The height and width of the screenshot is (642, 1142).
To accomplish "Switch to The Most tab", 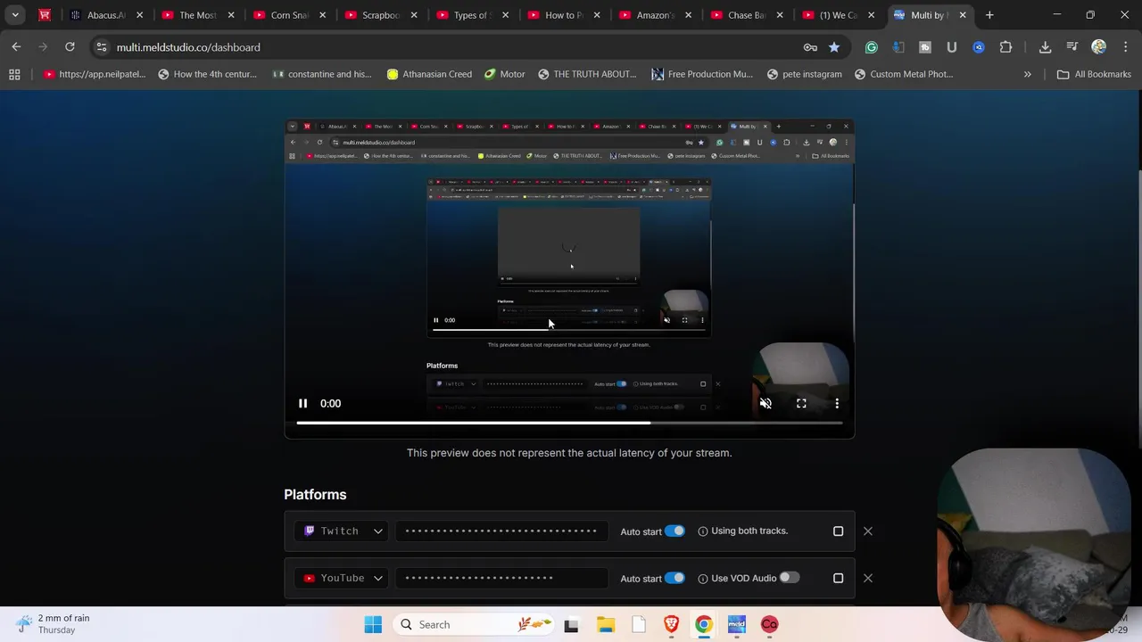I will (198, 15).
